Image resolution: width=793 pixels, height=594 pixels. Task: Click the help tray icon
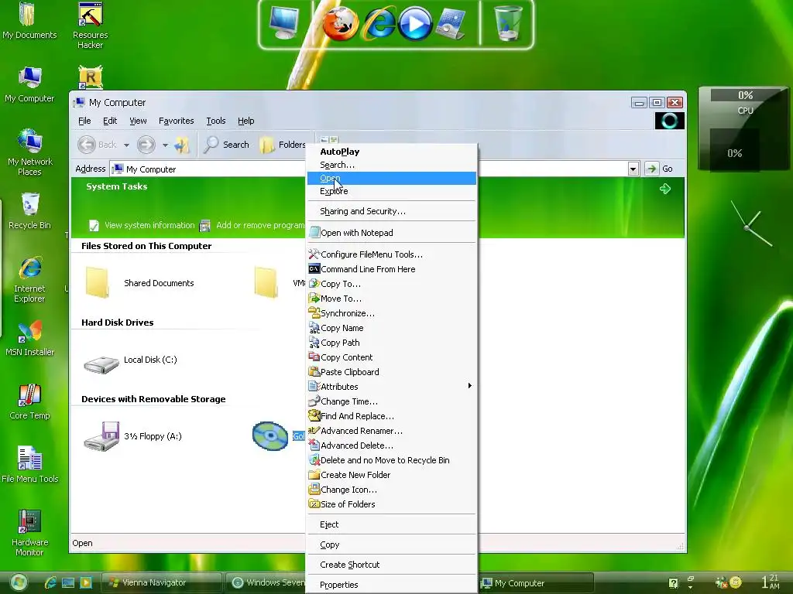pos(673,583)
